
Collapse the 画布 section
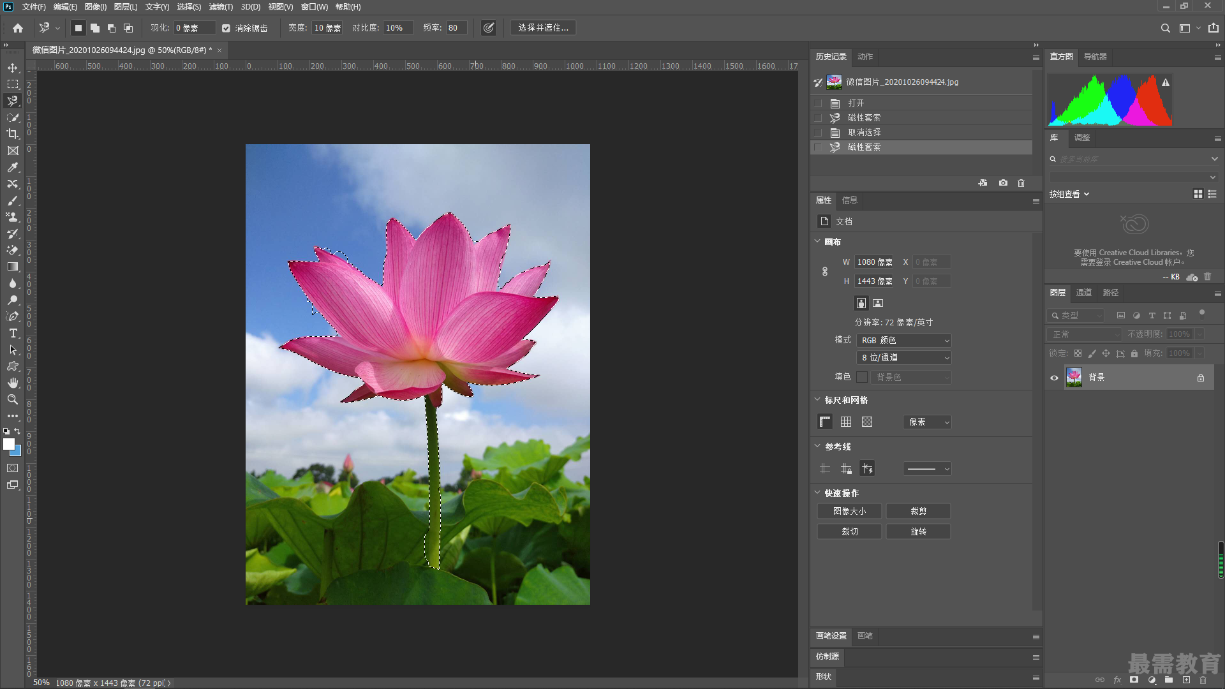817,241
